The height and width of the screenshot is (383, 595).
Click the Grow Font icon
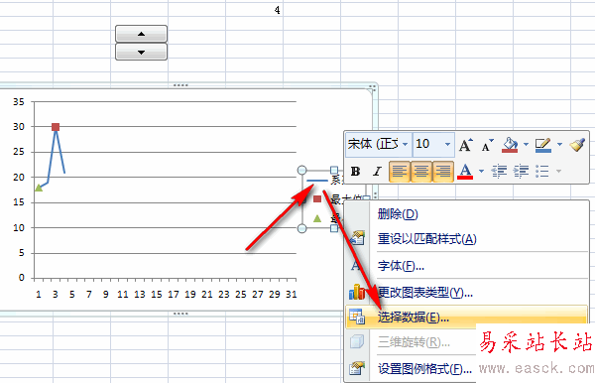pos(466,145)
